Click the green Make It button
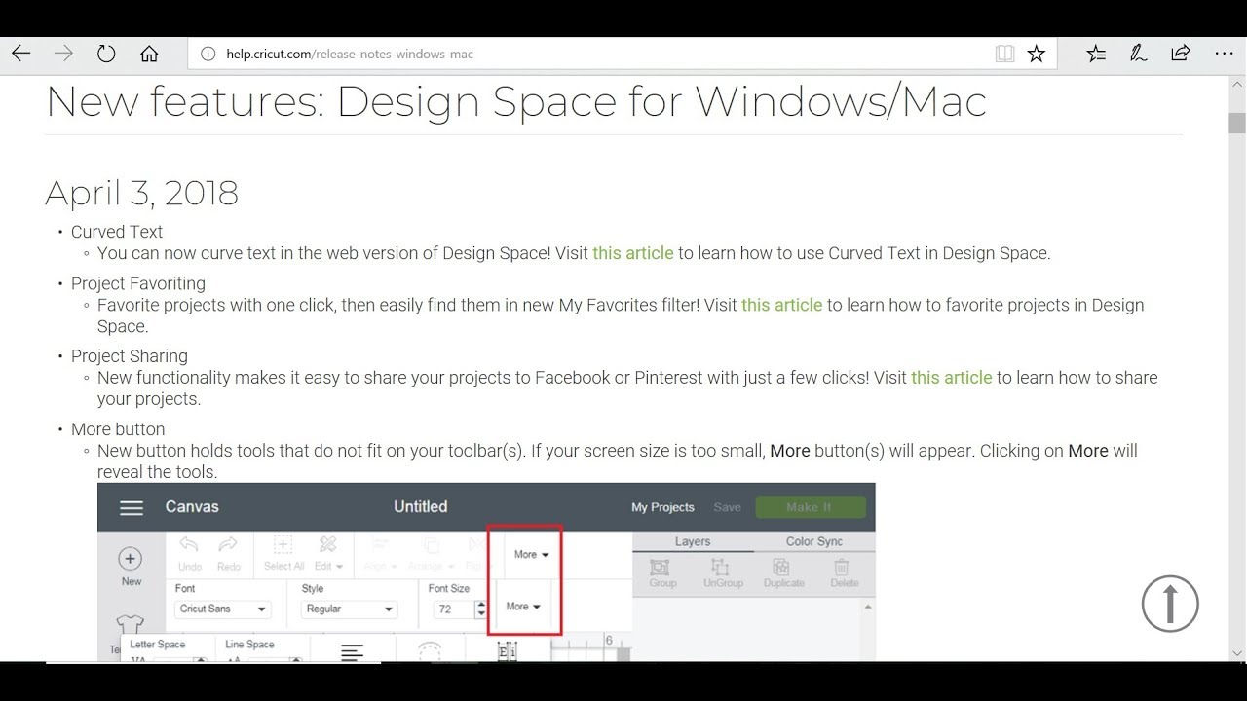 coord(811,507)
